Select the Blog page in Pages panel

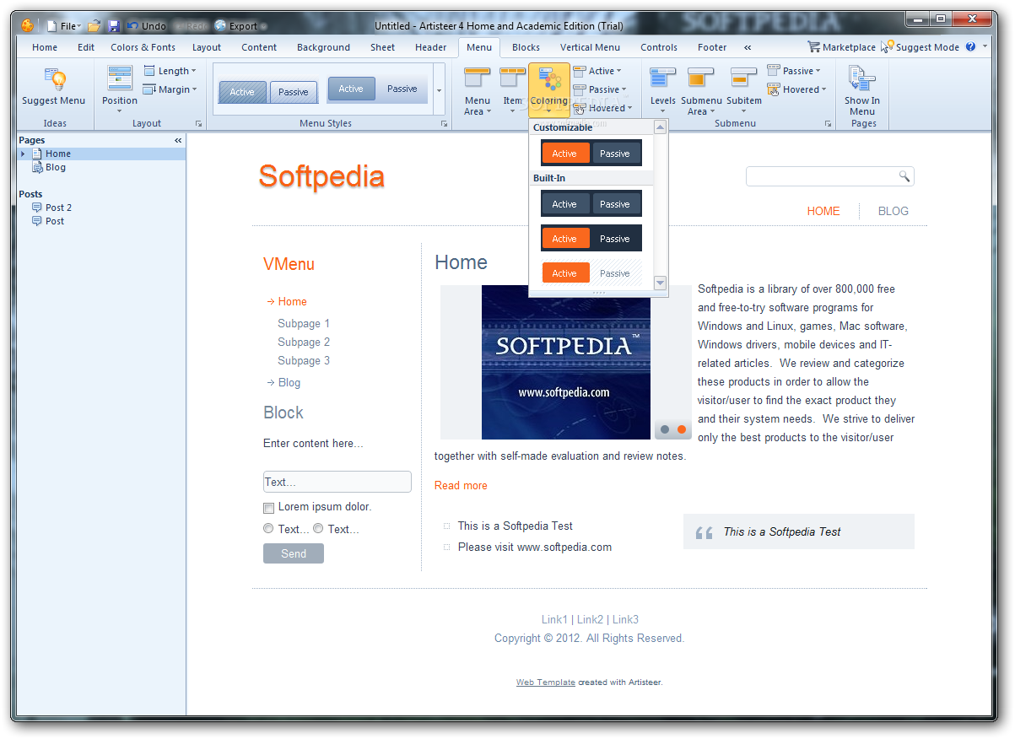click(55, 167)
